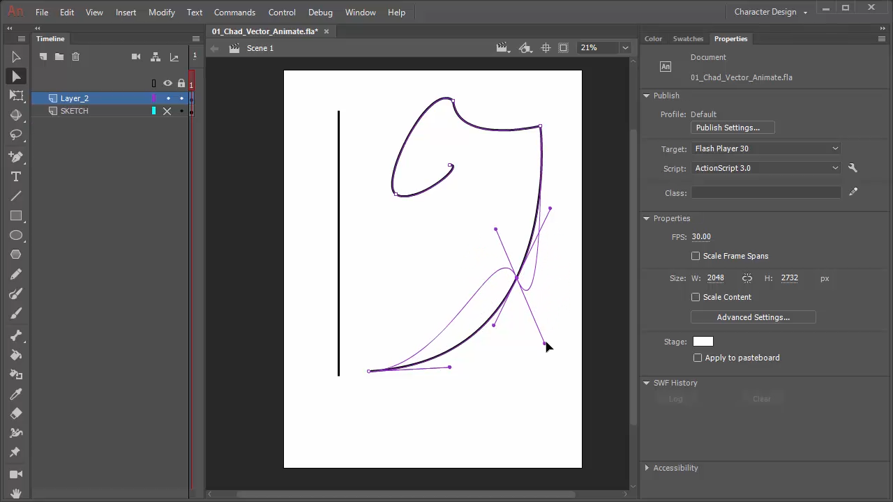Check the Scale Content option
The width and height of the screenshot is (893, 502).
696,297
